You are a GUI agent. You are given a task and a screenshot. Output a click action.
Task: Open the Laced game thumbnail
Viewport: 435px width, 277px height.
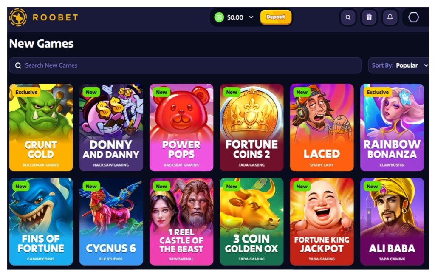[x=322, y=127]
